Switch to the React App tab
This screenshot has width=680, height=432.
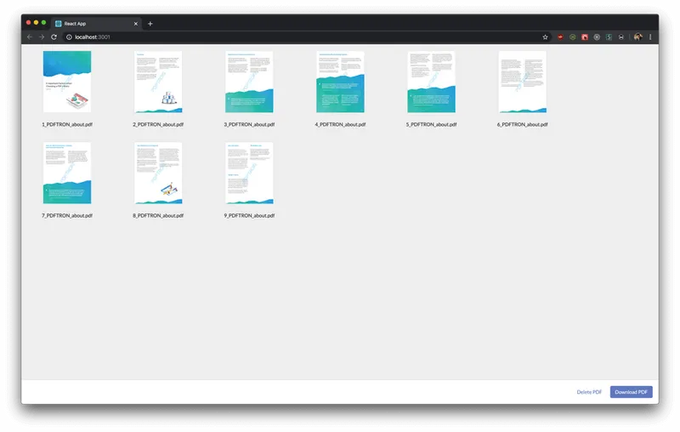96,24
